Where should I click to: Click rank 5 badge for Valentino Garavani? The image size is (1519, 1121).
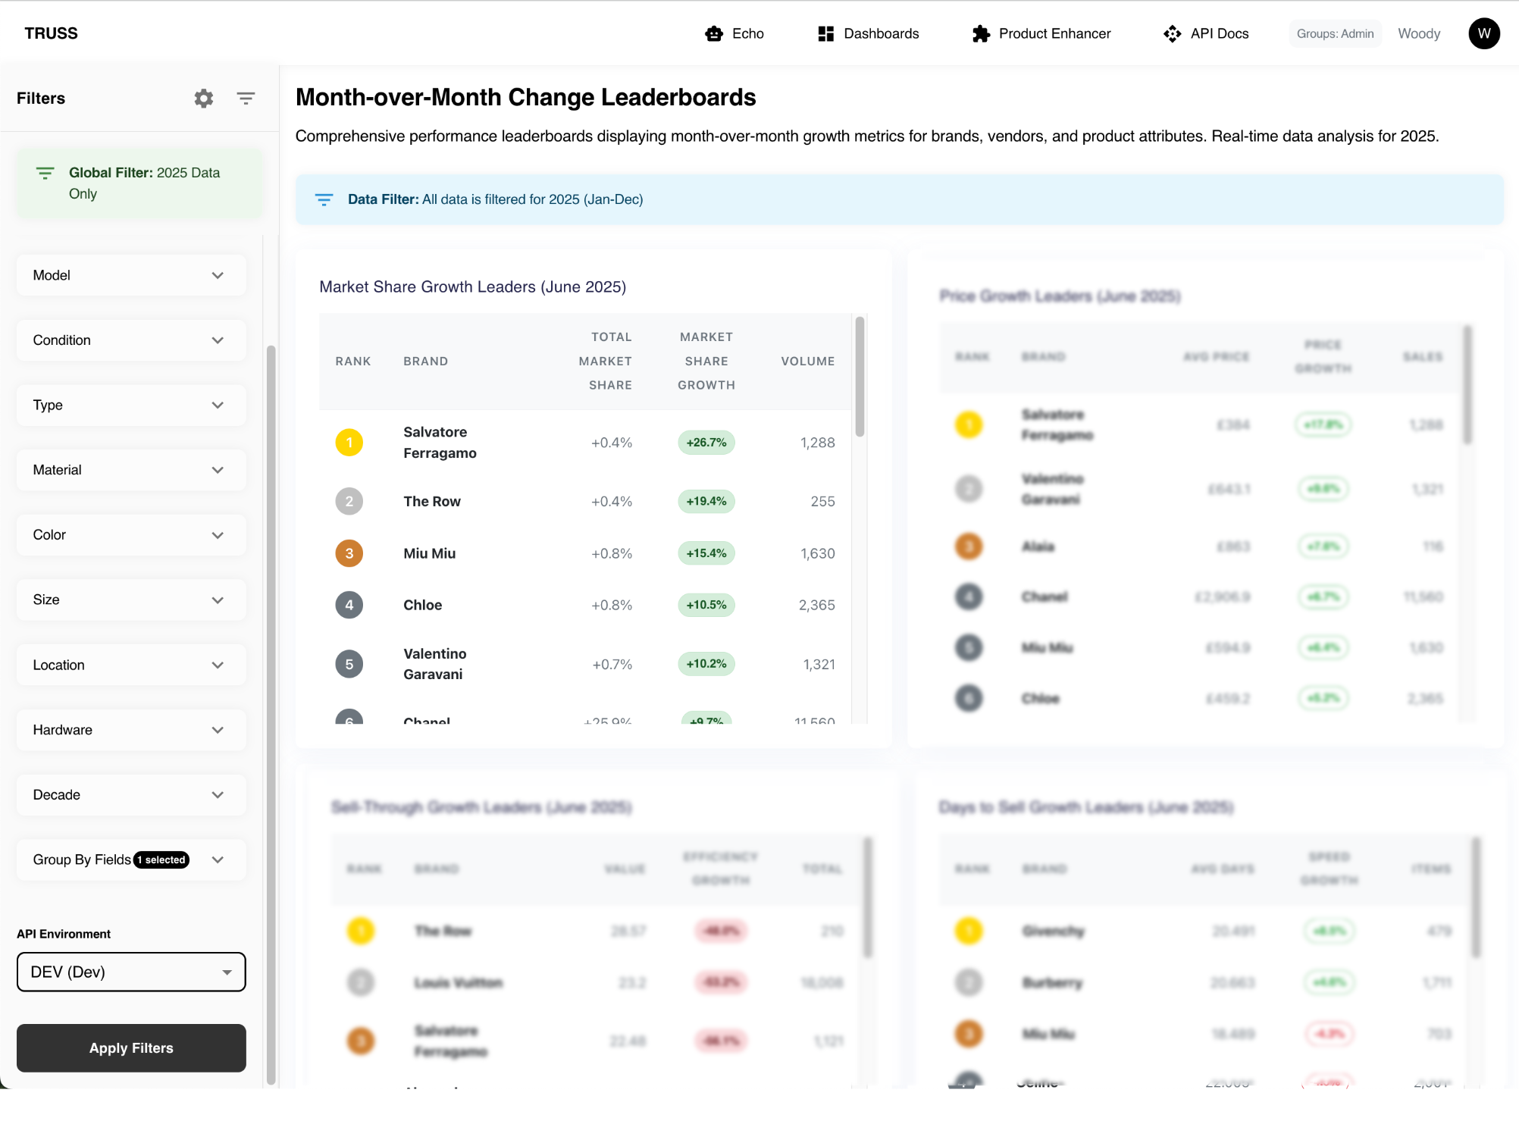(349, 664)
